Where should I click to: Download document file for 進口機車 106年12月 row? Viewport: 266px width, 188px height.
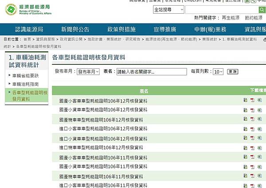click(245, 148)
